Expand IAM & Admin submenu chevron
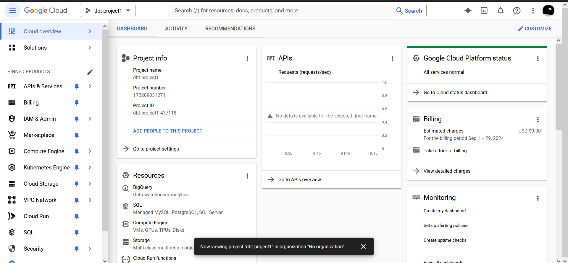This screenshot has width=568, height=263. point(90,119)
